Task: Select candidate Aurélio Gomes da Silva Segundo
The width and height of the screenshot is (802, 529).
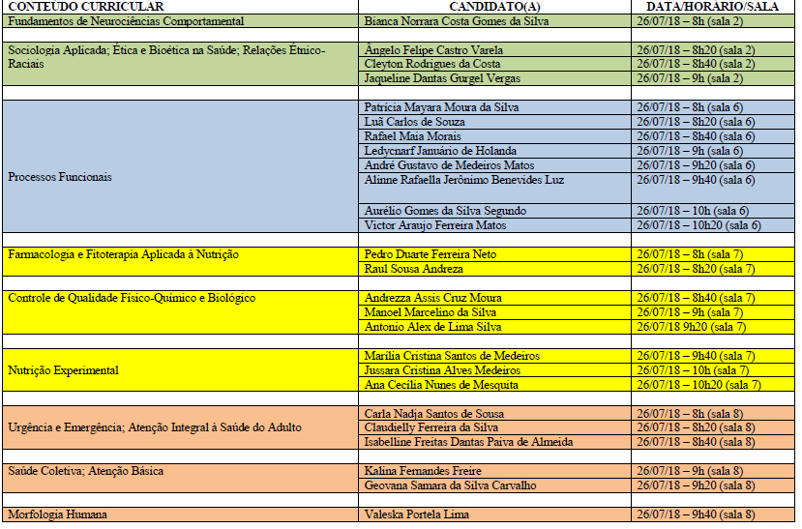Action: pyautogui.click(x=494, y=211)
